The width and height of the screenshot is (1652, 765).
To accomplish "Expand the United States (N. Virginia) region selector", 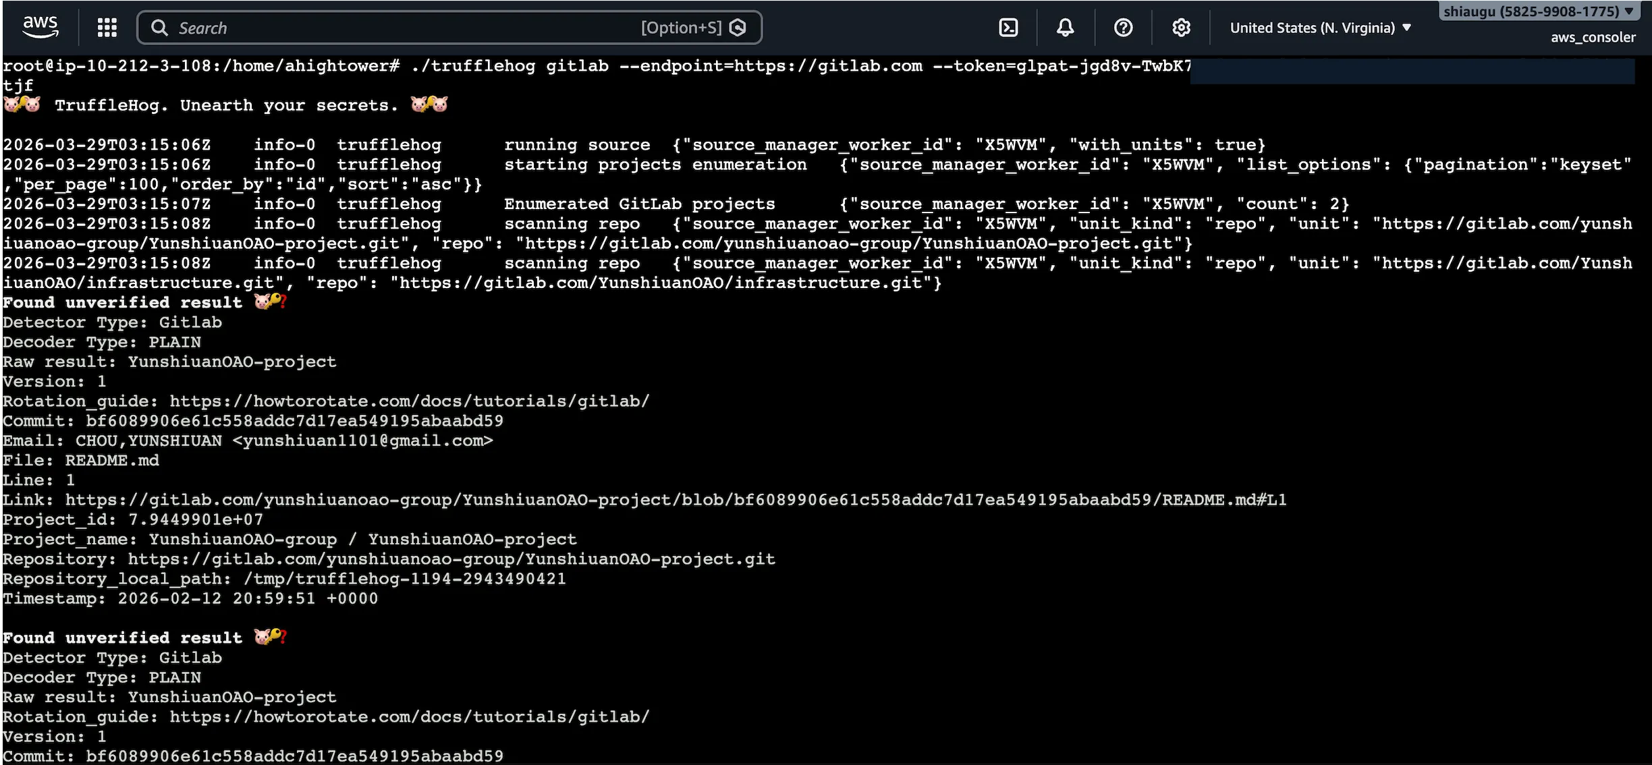I will 1321,28.
